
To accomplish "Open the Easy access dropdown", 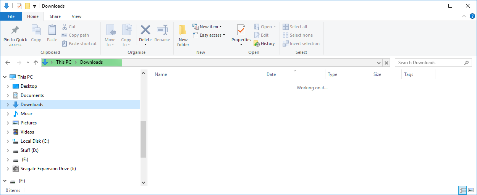I will pos(208,35).
